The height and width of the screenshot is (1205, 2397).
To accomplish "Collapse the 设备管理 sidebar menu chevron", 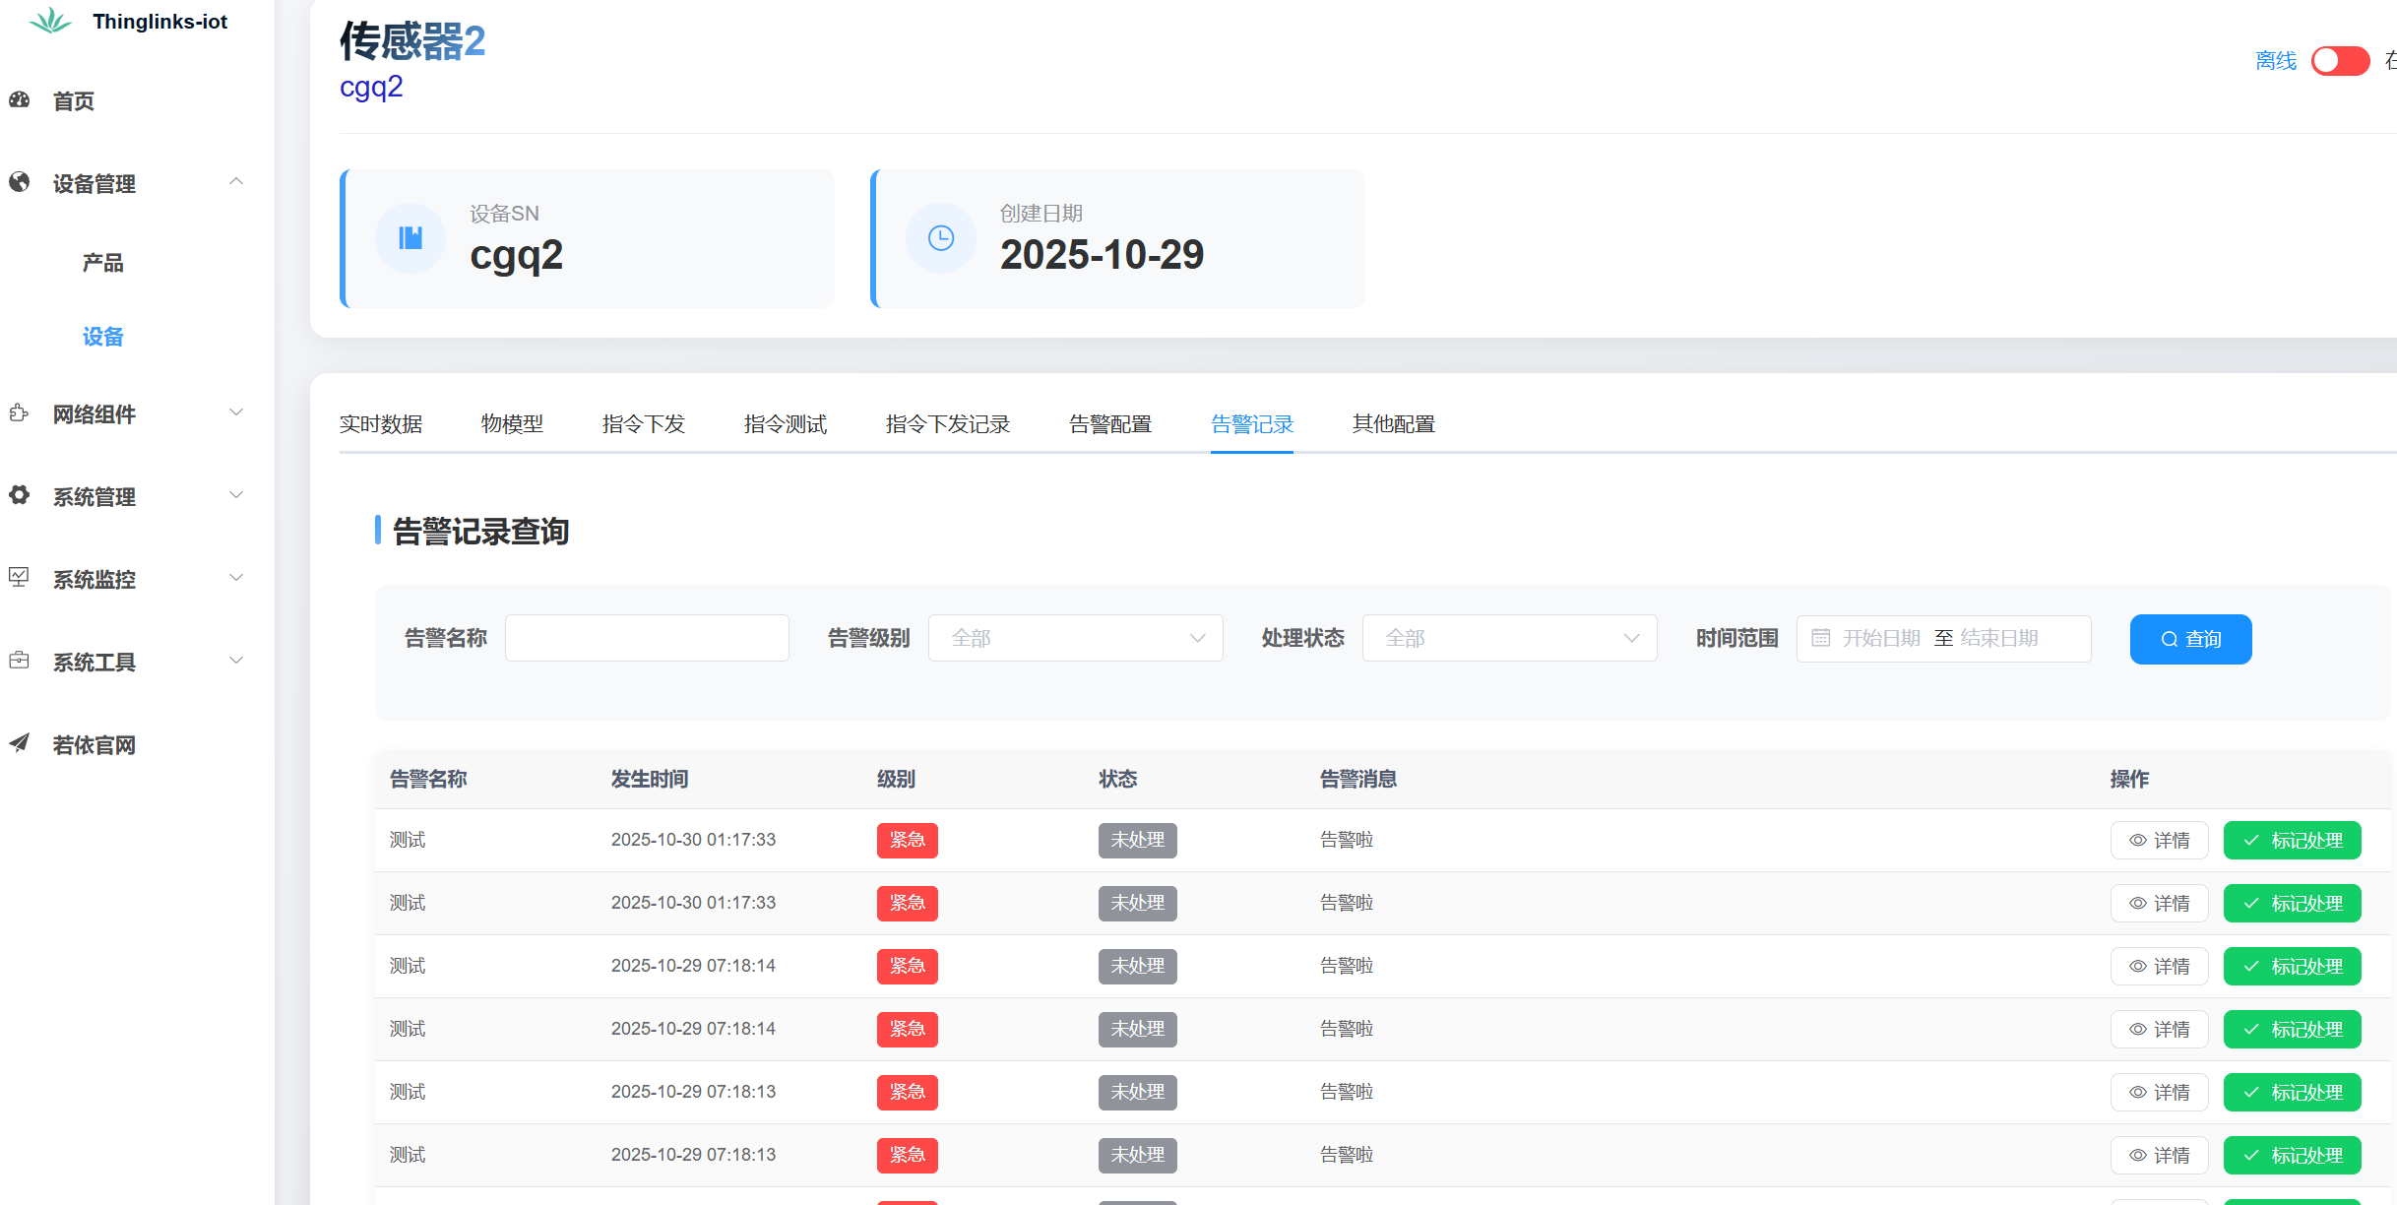I will tap(236, 182).
